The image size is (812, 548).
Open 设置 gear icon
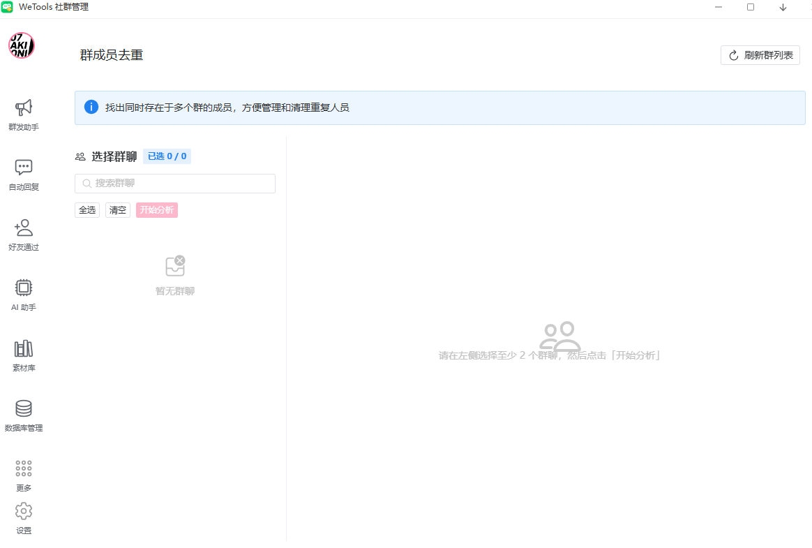pyautogui.click(x=24, y=511)
